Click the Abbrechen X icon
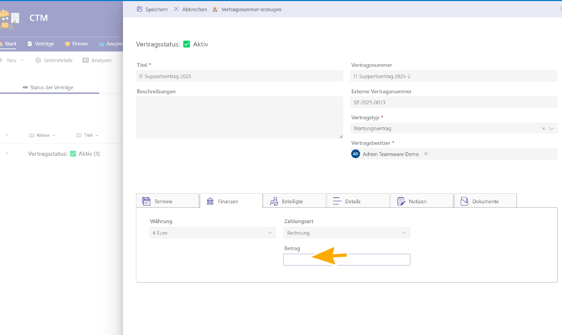 [x=176, y=9]
